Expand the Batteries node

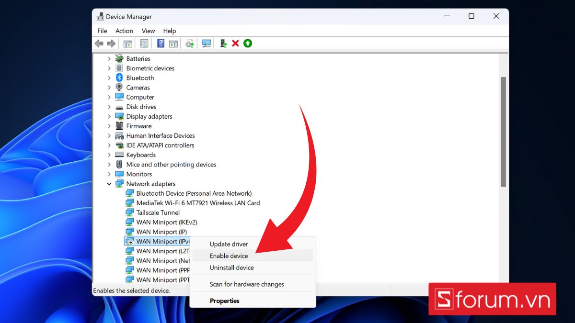click(109, 58)
